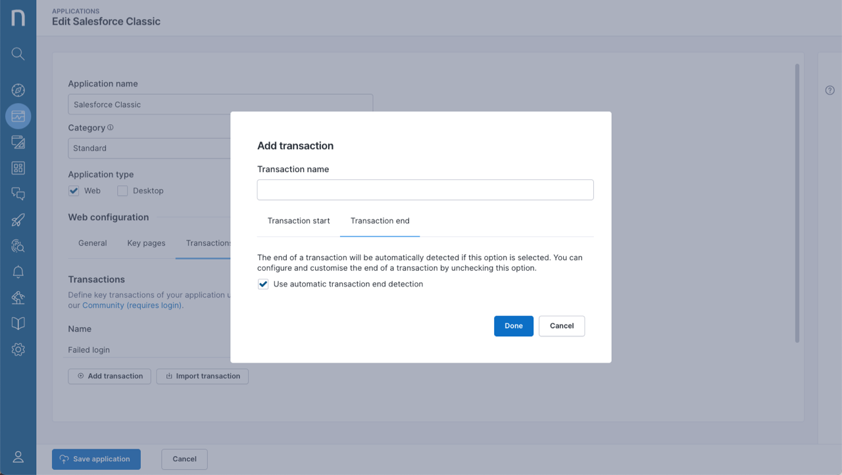
Task: Select the compass dashboard icon in the sidebar
Action: pos(18,90)
